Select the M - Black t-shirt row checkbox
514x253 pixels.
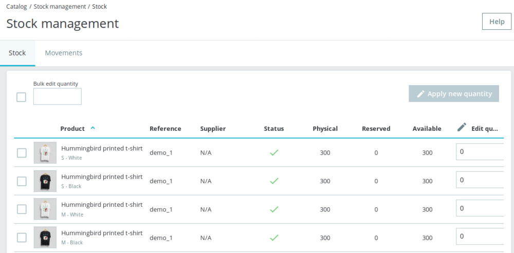22,238
